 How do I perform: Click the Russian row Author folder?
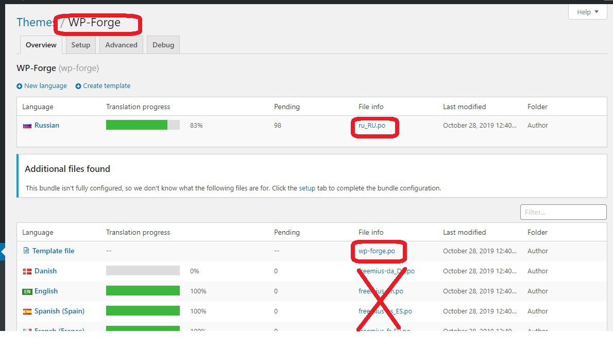coord(538,126)
